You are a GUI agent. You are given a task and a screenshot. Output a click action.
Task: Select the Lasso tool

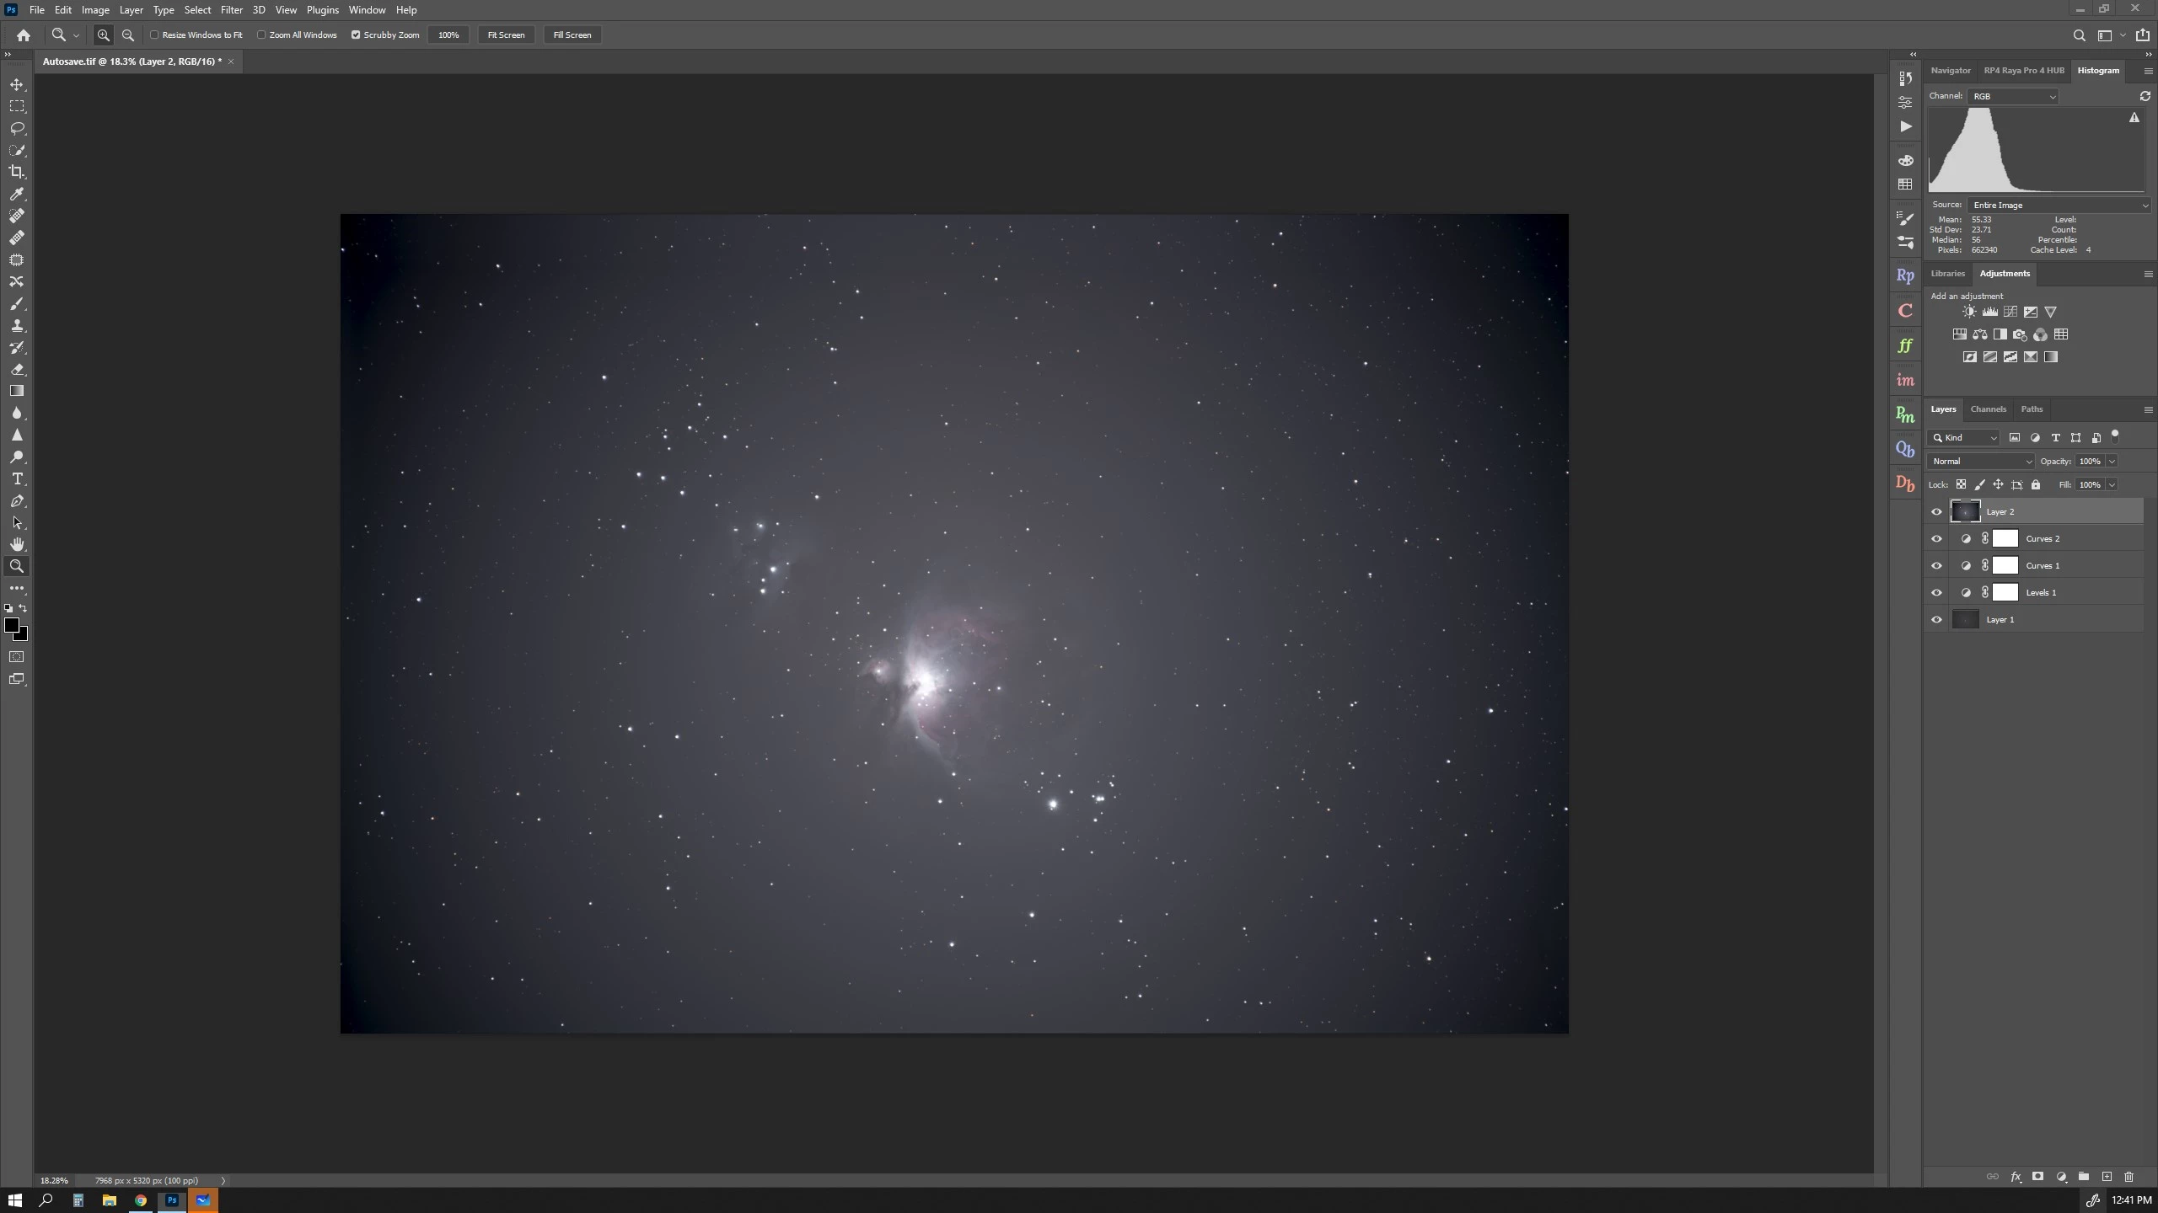tap(17, 128)
